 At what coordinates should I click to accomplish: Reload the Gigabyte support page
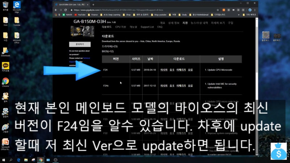(66, 10)
